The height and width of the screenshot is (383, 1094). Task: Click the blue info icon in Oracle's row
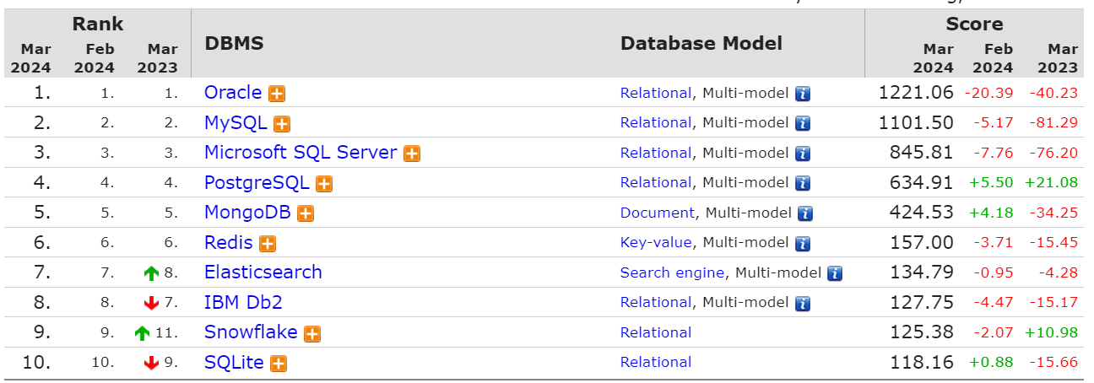(803, 94)
